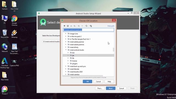Click the JDK path text field
The width and height of the screenshot is (176, 99).
88,30
